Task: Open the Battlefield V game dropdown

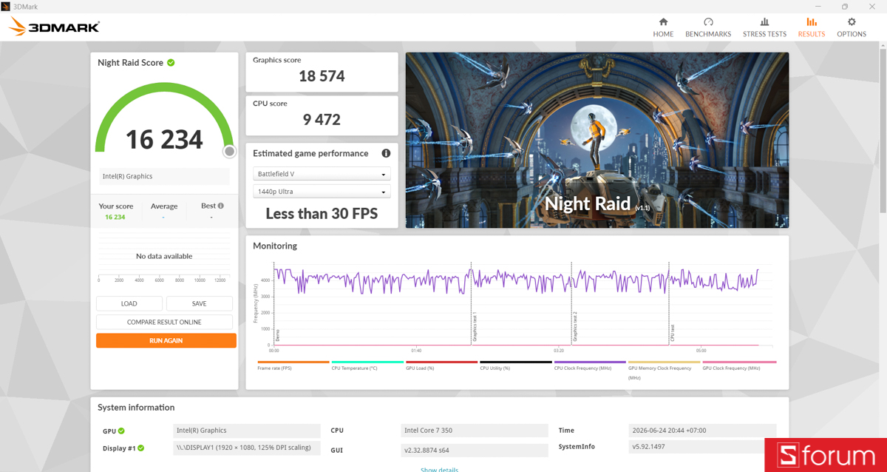Action: (x=322, y=174)
